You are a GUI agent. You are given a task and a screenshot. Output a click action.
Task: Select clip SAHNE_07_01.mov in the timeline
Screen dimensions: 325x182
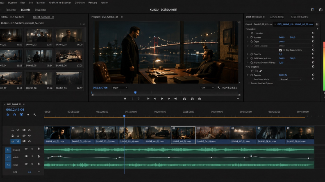(243, 135)
